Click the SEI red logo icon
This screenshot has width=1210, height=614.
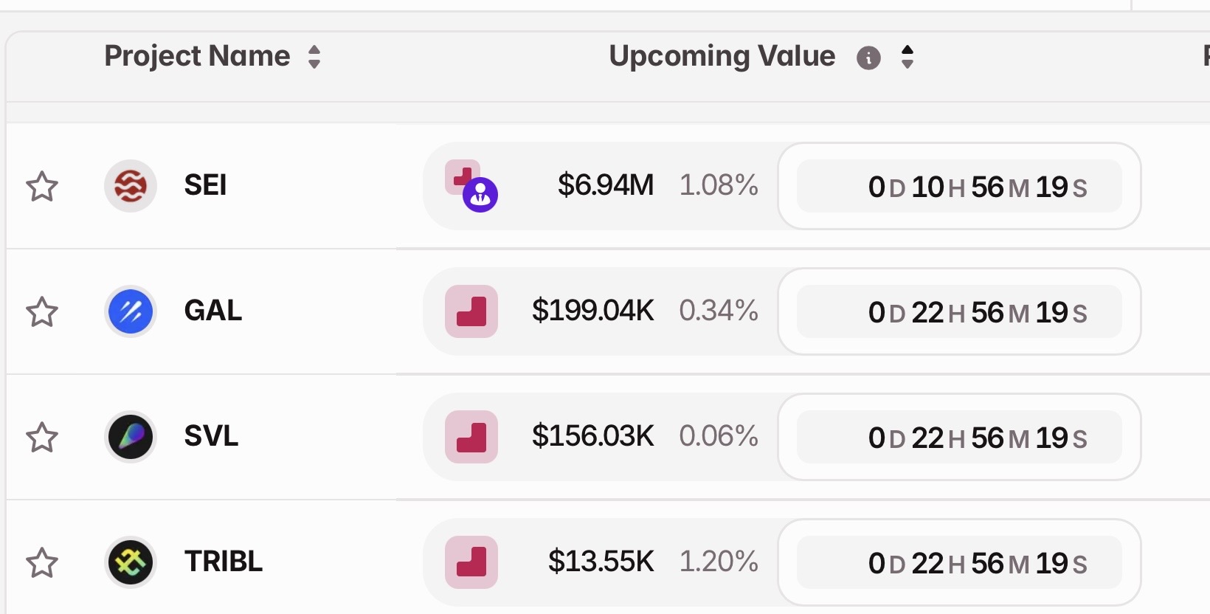[131, 186]
